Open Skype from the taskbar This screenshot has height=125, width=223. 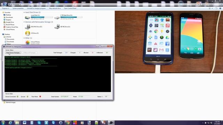(x=39, y=123)
